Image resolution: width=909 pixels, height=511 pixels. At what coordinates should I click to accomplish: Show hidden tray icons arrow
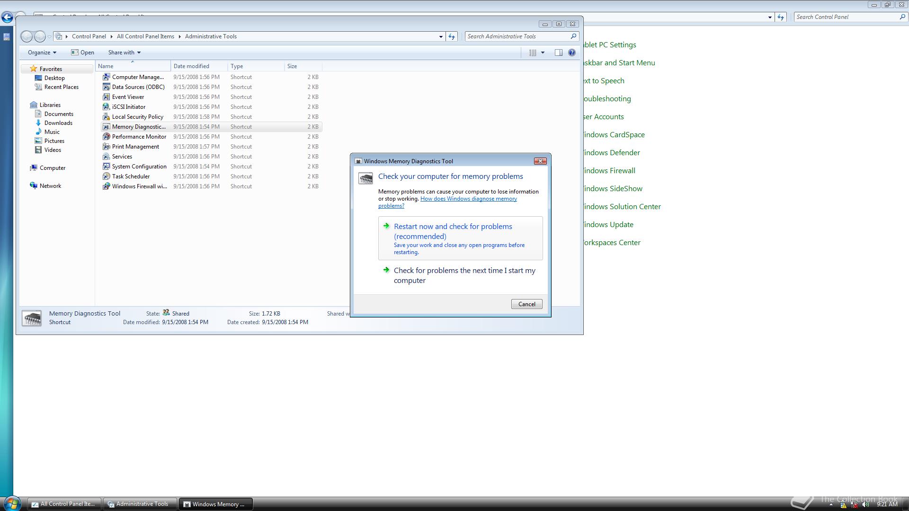tap(831, 504)
